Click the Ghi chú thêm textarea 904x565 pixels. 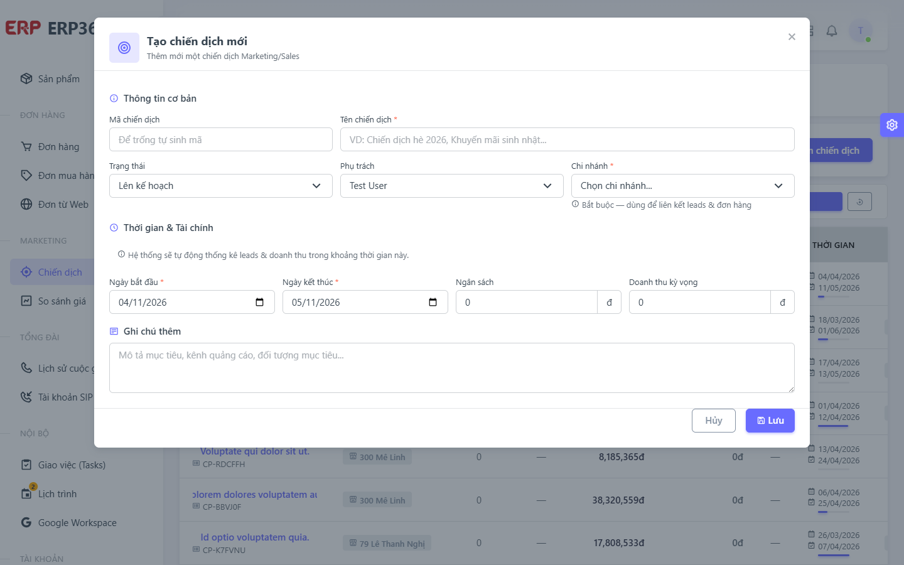pos(452,368)
